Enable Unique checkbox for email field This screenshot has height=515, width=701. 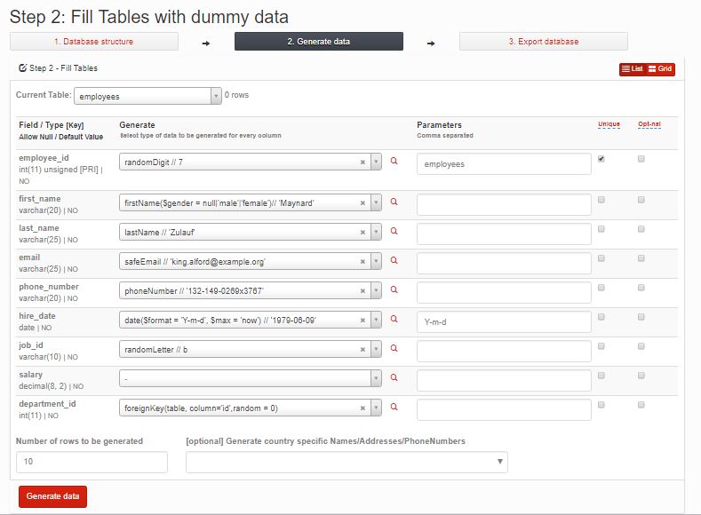point(601,258)
